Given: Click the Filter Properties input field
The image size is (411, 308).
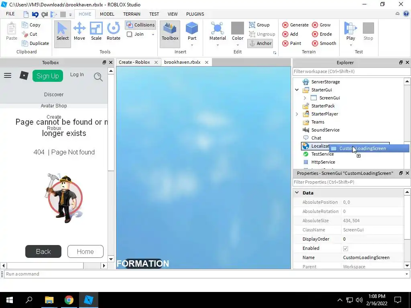Looking at the screenshot, I should [352, 182].
